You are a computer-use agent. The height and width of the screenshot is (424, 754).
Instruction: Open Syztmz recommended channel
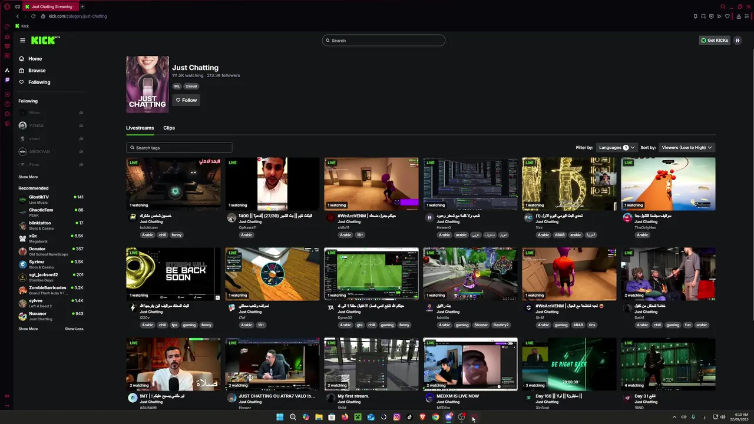pos(51,264)
